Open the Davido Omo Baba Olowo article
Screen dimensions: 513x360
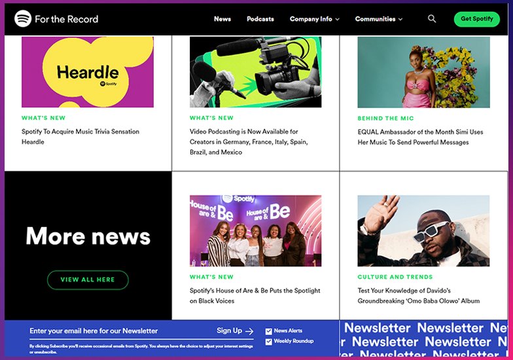coord(419,296)
